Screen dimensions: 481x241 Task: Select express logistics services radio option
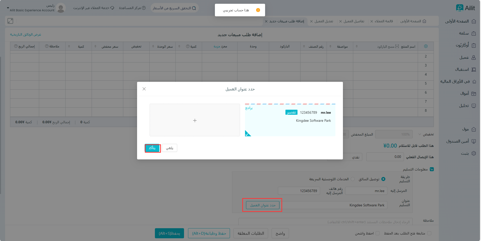coord(353,179)
